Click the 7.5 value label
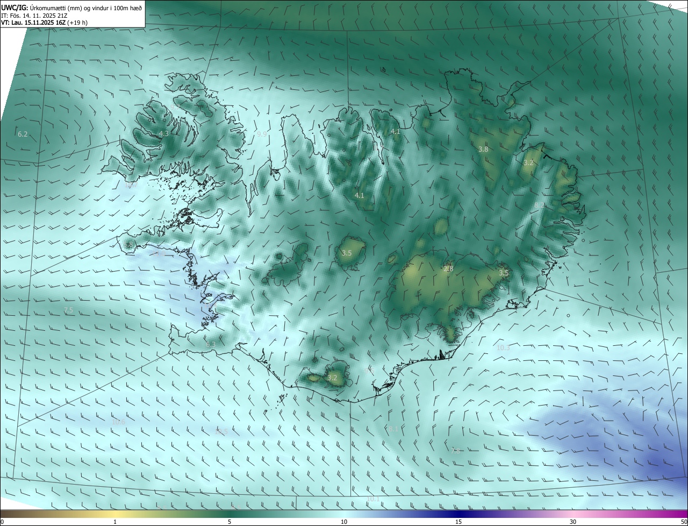 (x=68, y=310)
